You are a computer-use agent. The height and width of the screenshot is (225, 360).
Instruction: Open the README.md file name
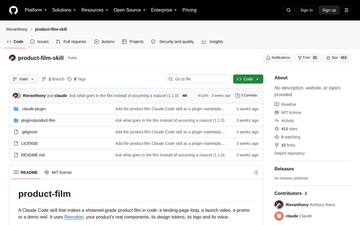[x=33, y=155]
